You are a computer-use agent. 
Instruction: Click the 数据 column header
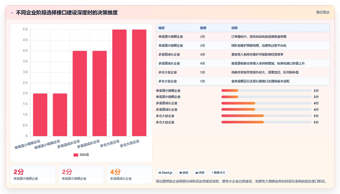pyautogui.click(x=203, y=28)
